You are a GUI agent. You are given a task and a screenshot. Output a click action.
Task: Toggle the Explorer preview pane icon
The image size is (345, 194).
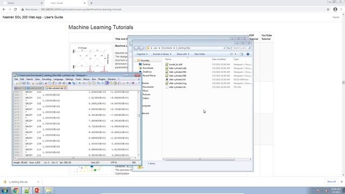point(241,54)
